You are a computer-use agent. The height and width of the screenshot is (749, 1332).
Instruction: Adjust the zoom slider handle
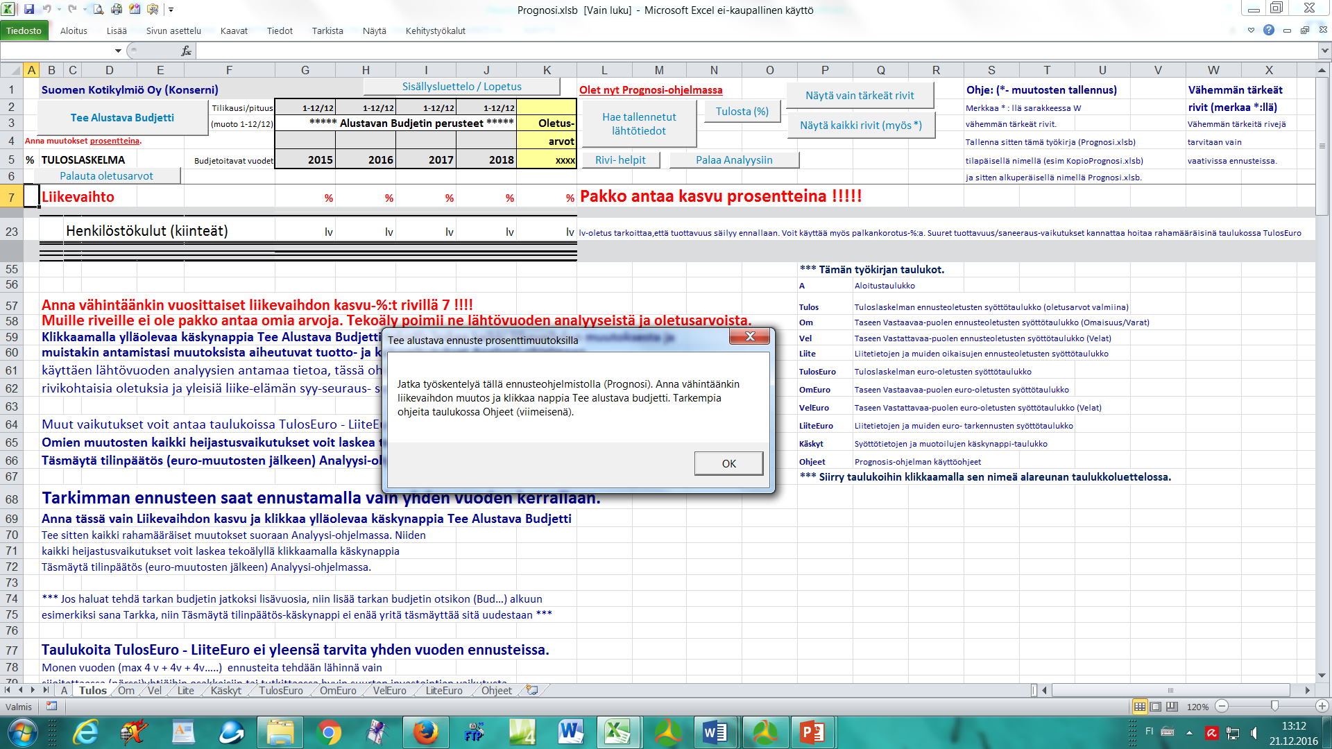[1274, 706]
